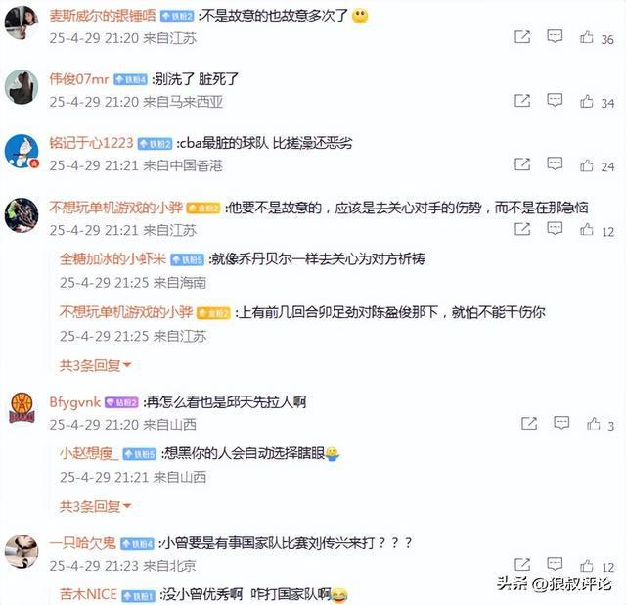Like the cba最脏的球队 comment
Viewport: 626px width, 605px height.
(587, 164)
